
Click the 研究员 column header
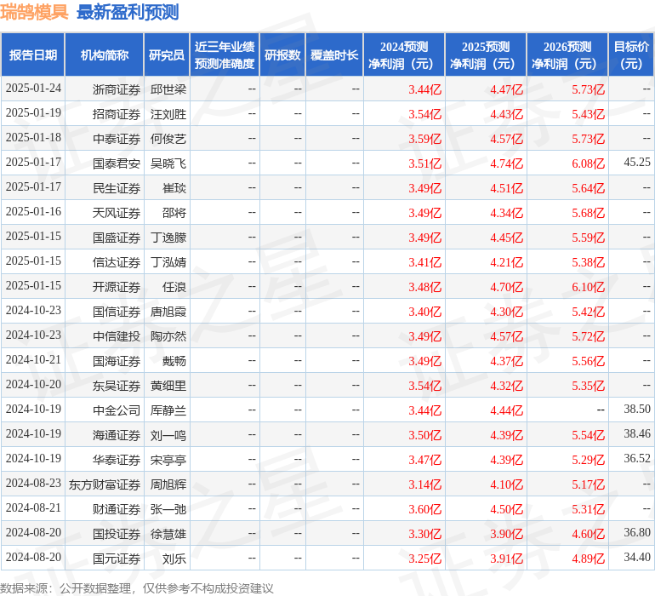167,54
